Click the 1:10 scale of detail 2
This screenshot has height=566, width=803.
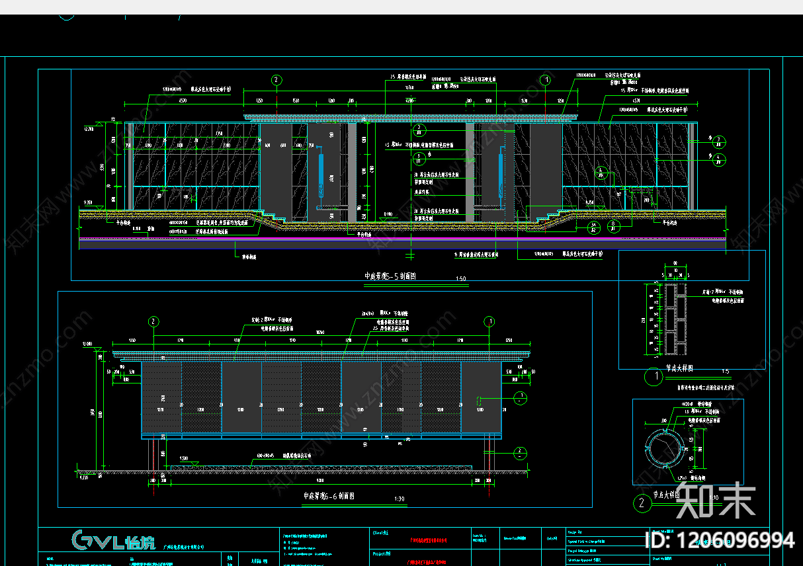[x=713, y=497]
